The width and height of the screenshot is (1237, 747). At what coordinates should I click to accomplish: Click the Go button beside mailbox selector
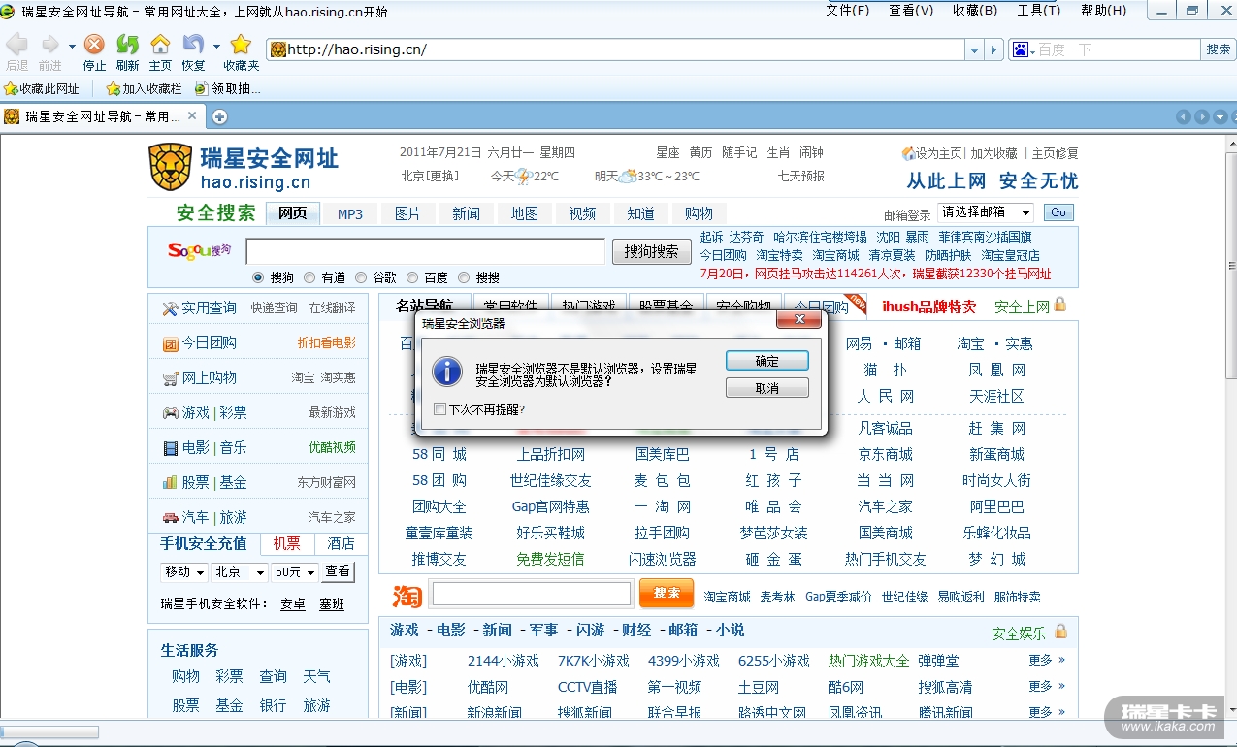point(1058,212)
